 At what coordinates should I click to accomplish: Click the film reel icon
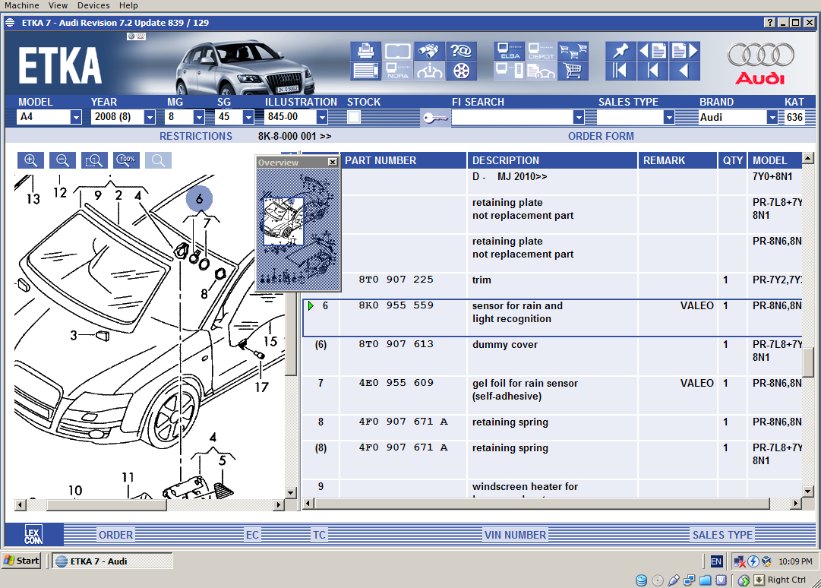tap(461, 71)
